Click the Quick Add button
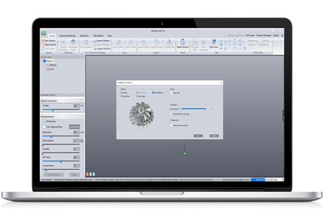 coord(74,127)
